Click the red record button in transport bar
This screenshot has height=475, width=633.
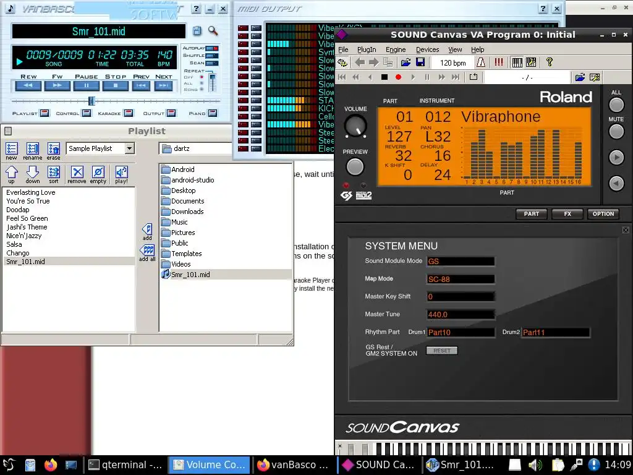pos(398,77)
